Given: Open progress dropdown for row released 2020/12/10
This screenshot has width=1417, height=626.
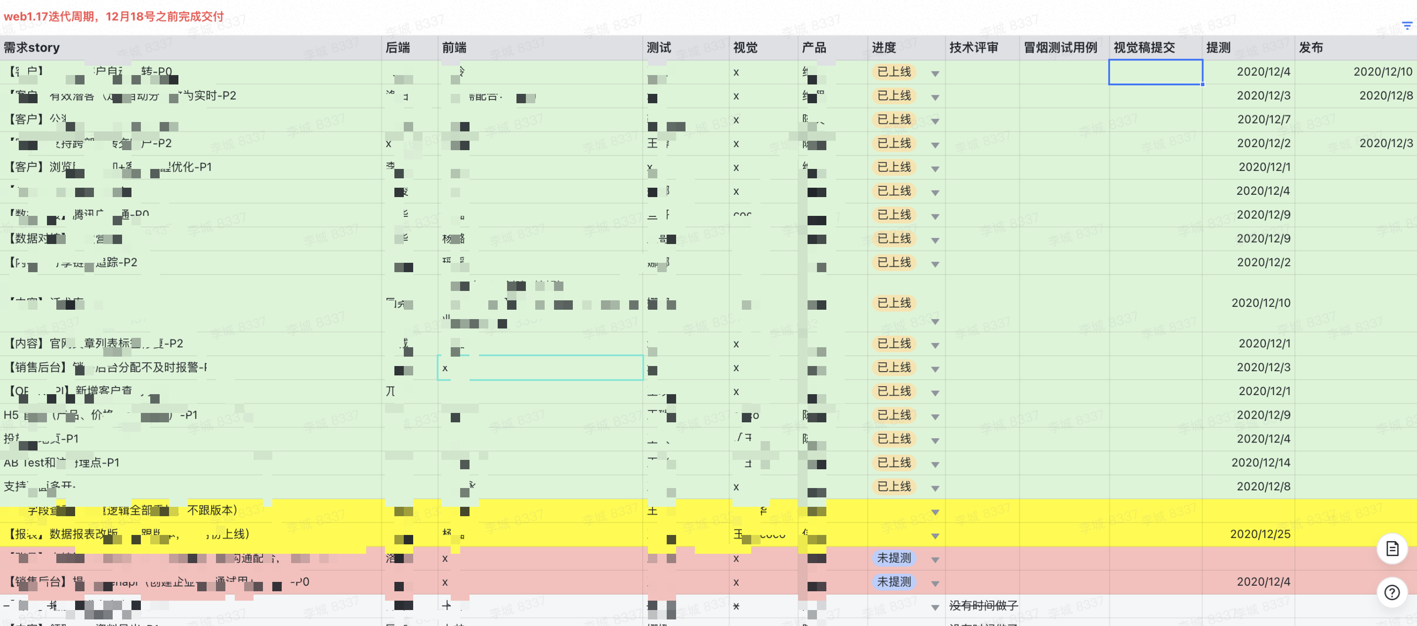Looking at the screenshot, I should pos(935,74).
